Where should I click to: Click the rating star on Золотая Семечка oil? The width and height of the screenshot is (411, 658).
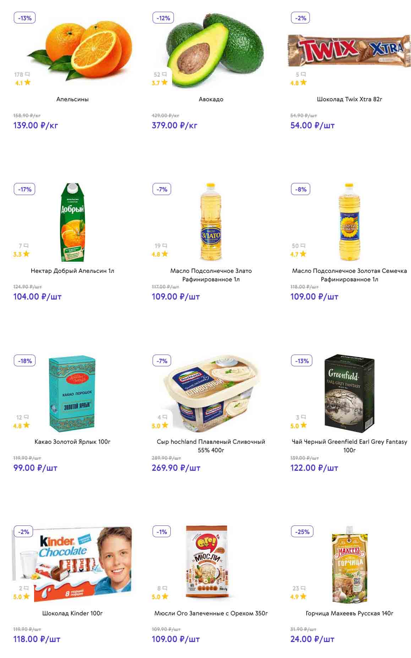(303, 254)
